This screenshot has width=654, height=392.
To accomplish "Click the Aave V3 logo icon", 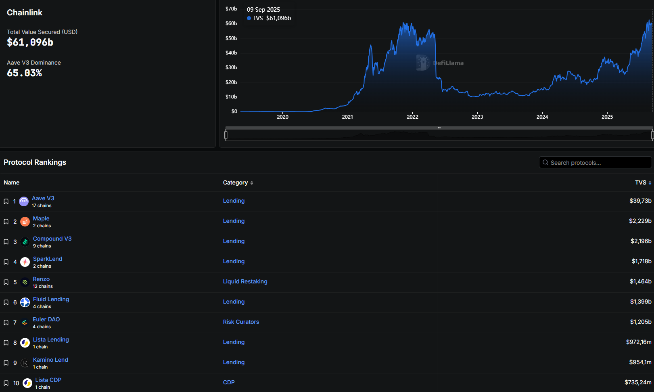I will click(24, 201).
